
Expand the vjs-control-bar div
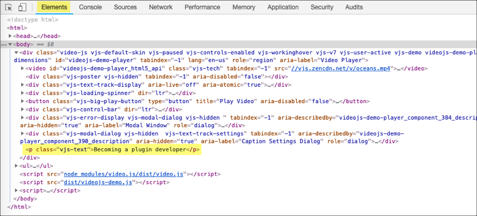[22, 109]
